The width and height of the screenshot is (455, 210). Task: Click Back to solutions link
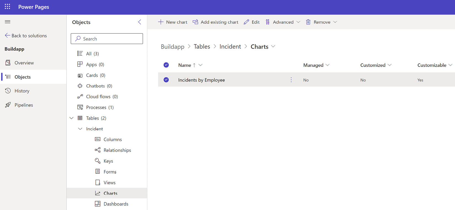pyautogui.click(x=26, y=36)
